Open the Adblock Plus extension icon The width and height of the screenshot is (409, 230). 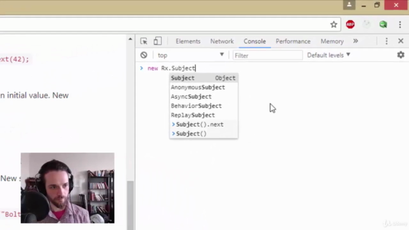tap(350, 24)
